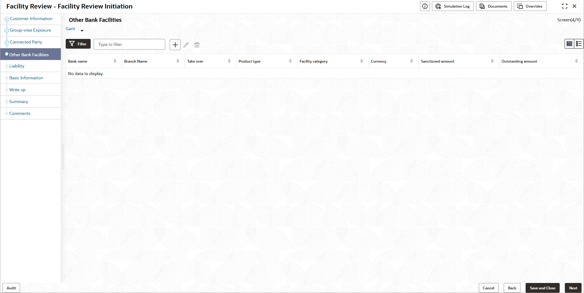This screenshot has height=293, width=584.
Task: Switch to table grid view
Action: 569,44
